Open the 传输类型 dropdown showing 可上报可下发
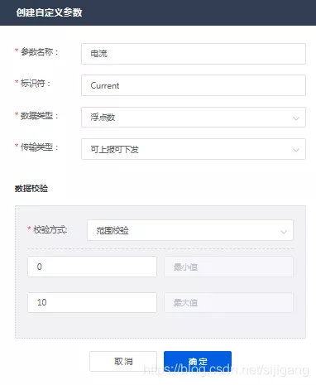Viewport: 316px width, 385px height. (x=194, y=149)
